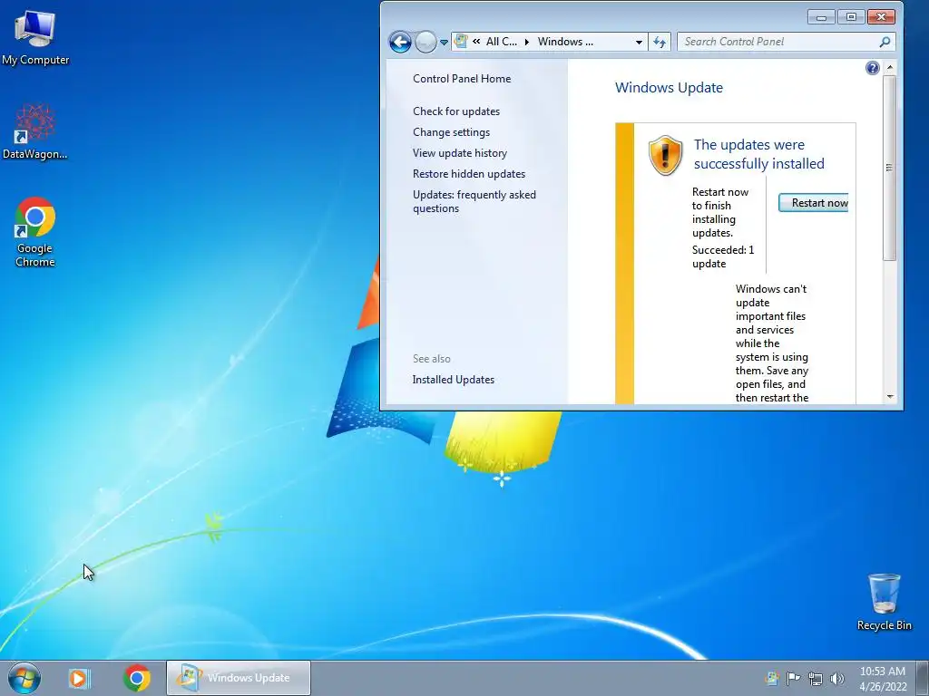Screen dimensions: 929x696
Task: Select Windows Update taskbar button
Action: (239, 678)
